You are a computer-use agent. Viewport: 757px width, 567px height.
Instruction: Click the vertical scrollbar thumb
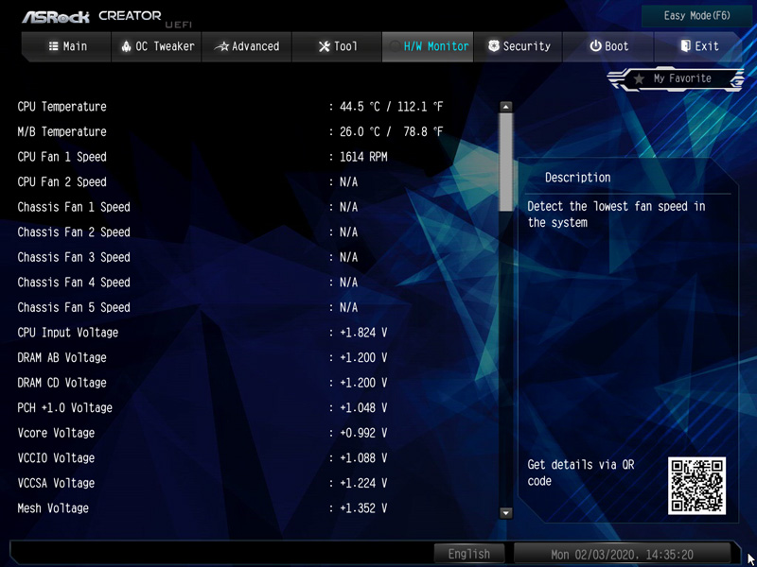click(x=505, y=162)
